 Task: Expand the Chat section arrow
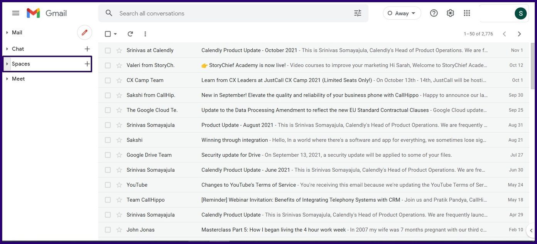[7, 49]
